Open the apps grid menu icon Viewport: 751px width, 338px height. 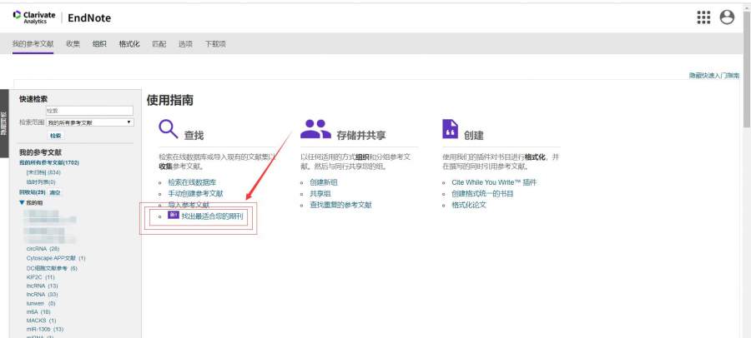tap(703, 17)
